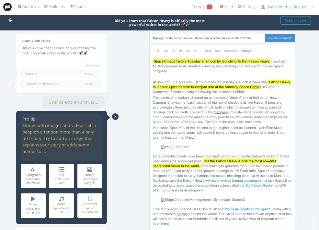Click the Bluebot logo icon
Screen dimensions: 319x230
tap(7, 7)
